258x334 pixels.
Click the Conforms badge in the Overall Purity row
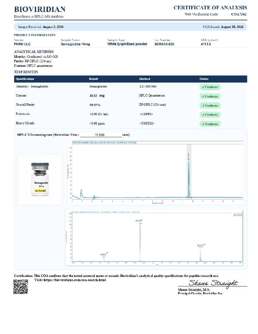(x=210, y=106)
